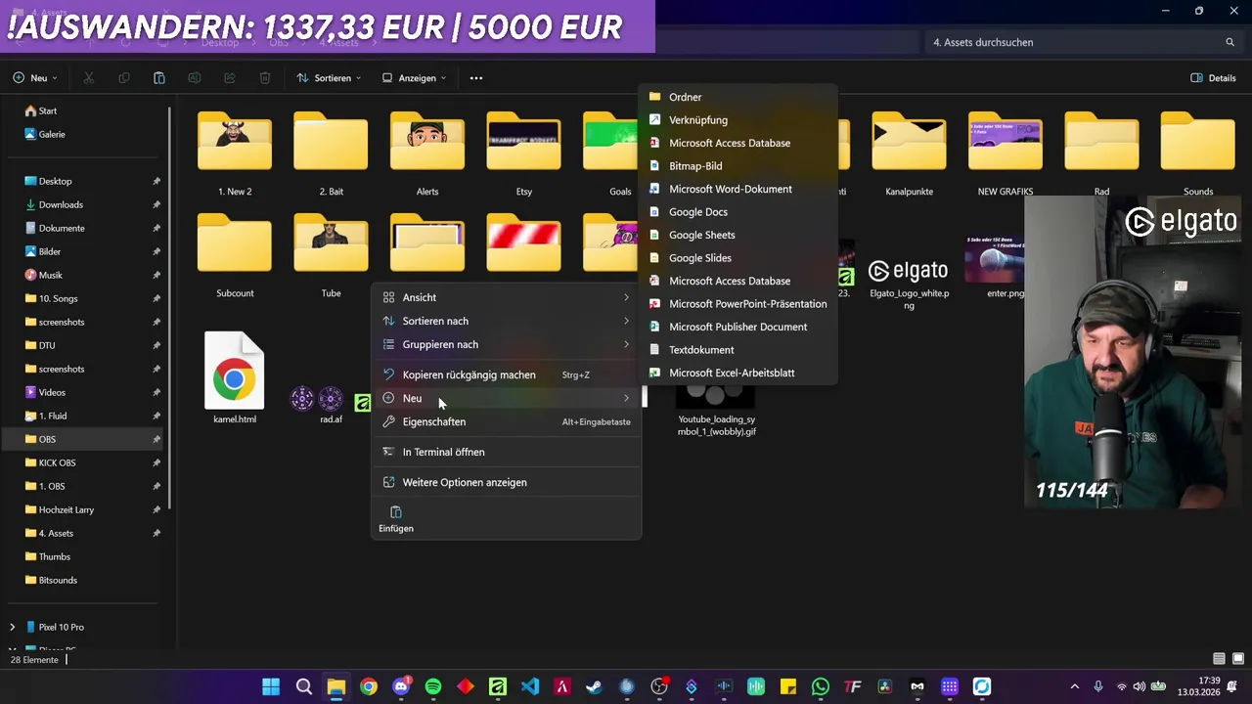Choose In Terminal öffnen
1252x704 pixels.
(507, 452)
